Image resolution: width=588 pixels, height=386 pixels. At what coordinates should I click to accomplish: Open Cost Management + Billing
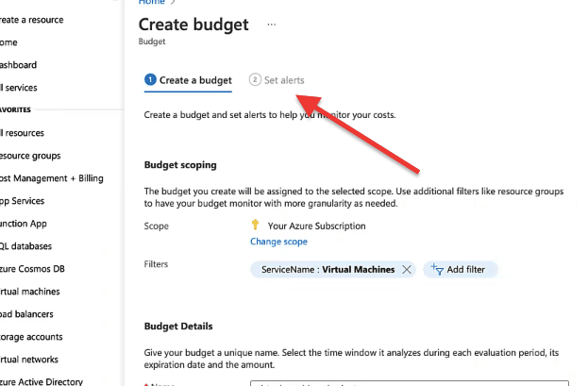coord(52,178)
